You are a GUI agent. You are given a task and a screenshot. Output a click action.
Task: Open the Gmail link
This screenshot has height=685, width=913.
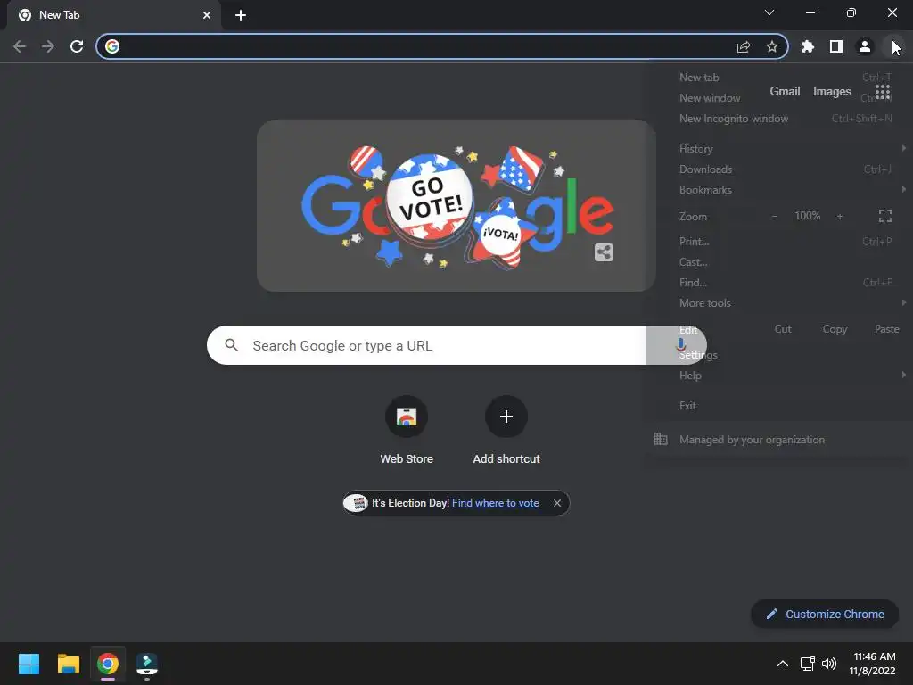coord(785,92)
